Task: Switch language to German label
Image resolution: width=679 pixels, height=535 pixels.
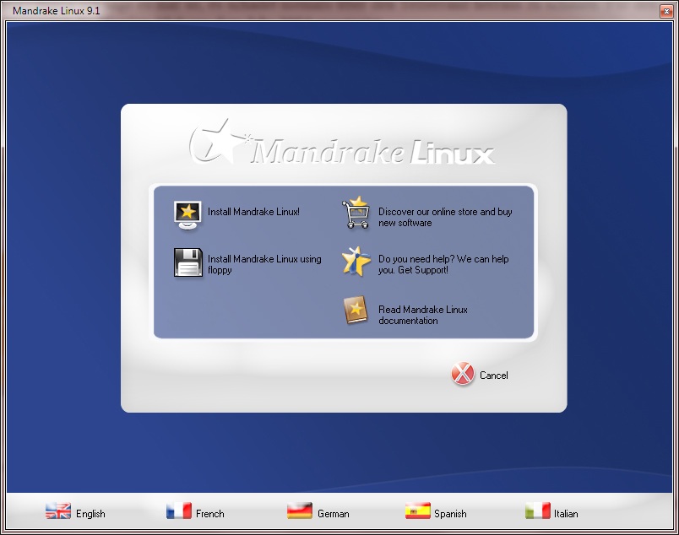Action: (x=333, y=514)
